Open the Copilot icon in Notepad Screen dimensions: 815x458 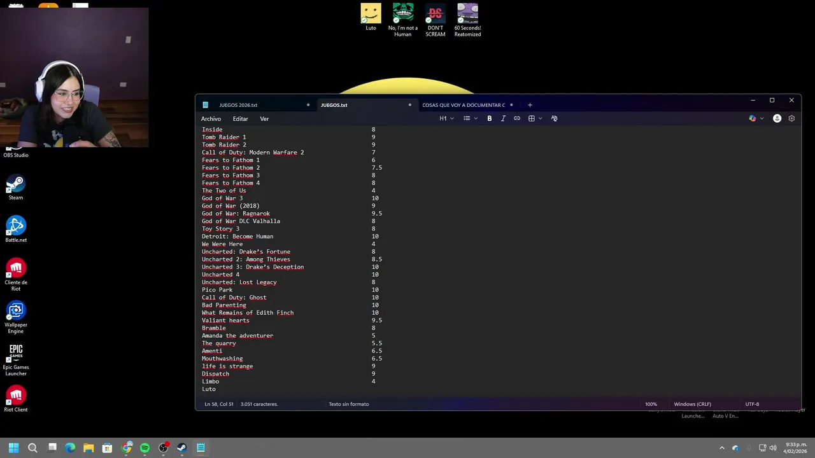point(753,118)
